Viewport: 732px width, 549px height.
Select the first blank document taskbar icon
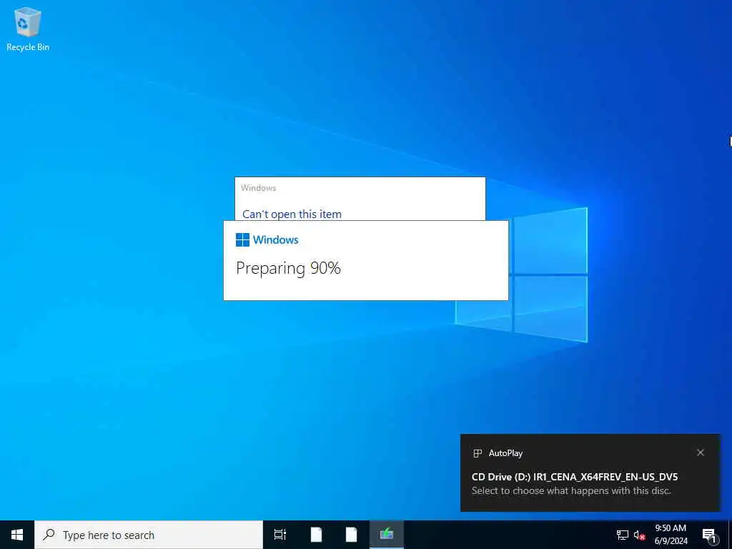pos(316,535)
